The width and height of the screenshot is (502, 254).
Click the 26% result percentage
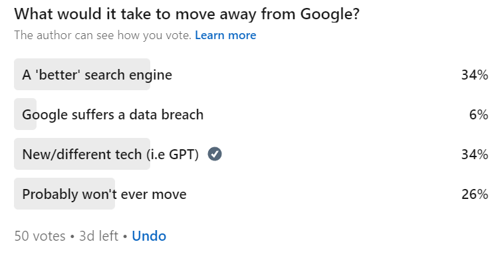(x=475, y=194)
